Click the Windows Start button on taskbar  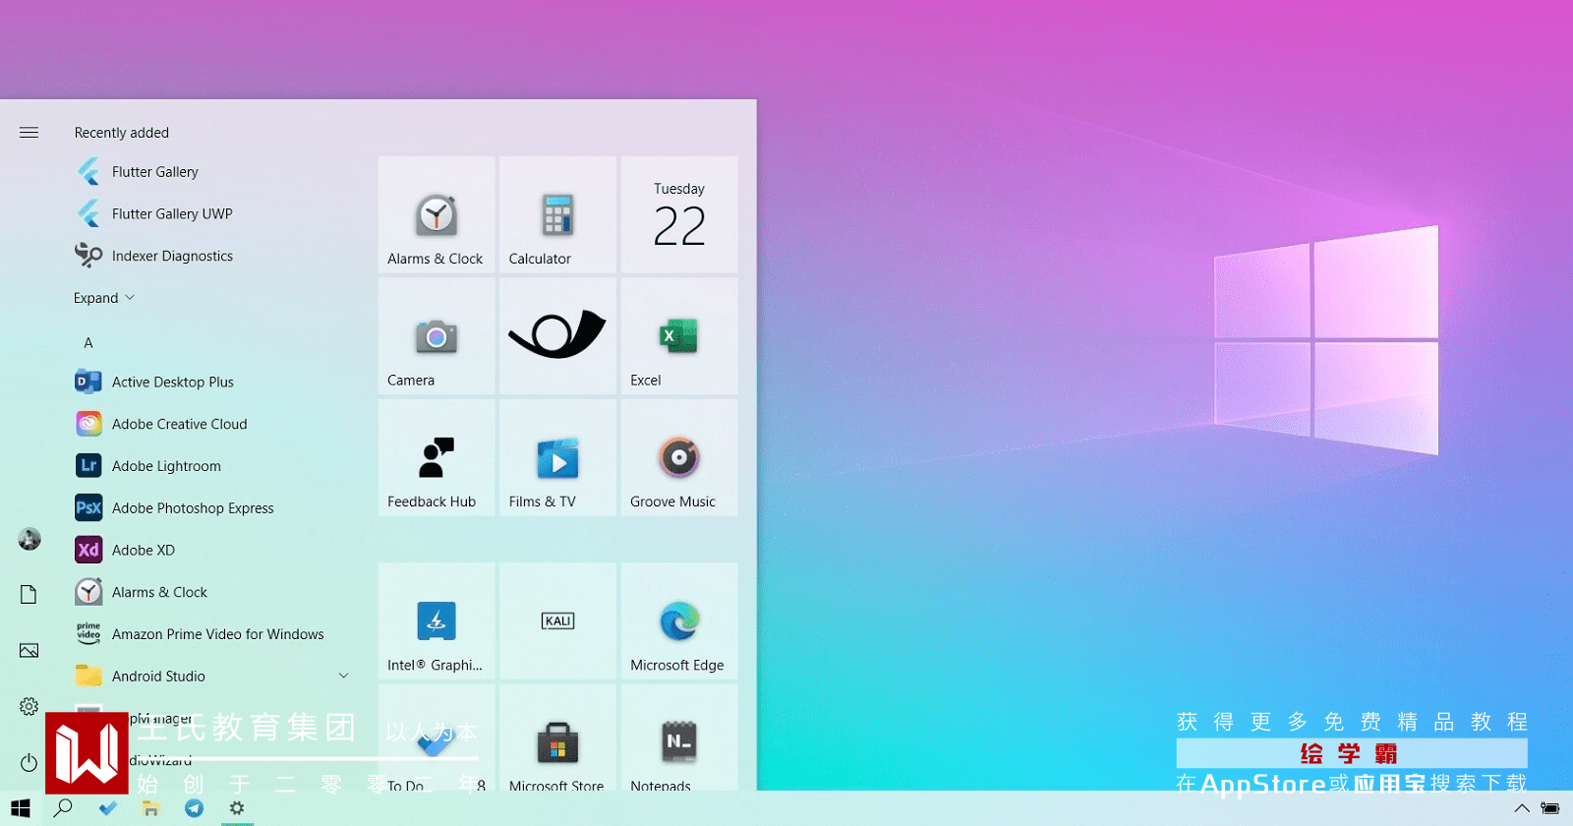21,808
